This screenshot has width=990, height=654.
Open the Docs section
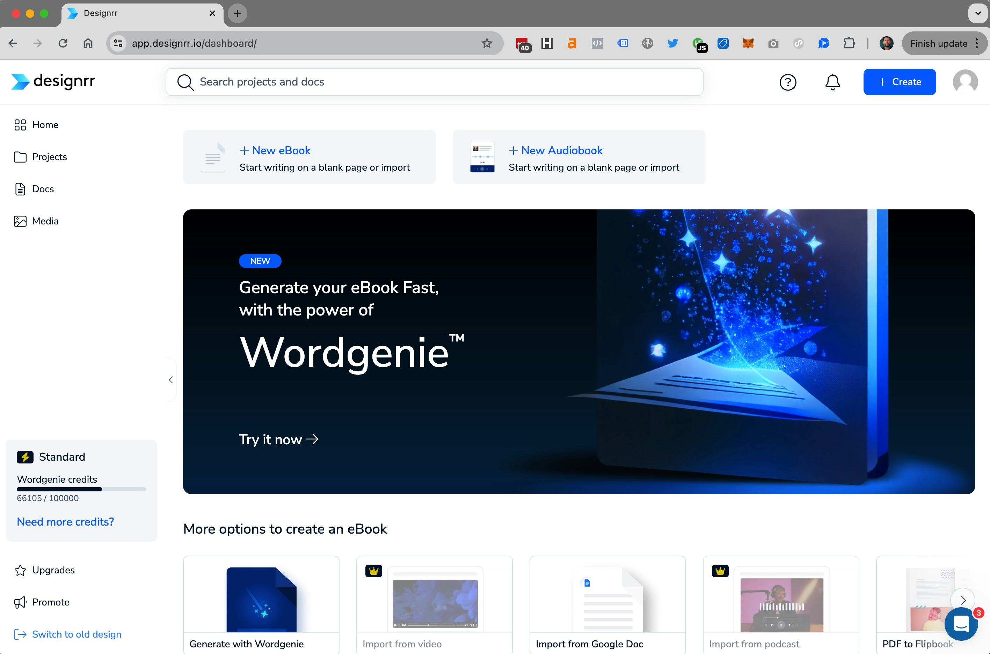tap(43, 189)
